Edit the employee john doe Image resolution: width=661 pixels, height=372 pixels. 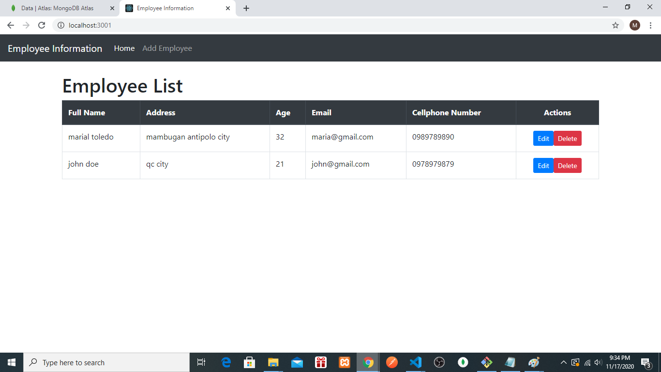point(543,165)
